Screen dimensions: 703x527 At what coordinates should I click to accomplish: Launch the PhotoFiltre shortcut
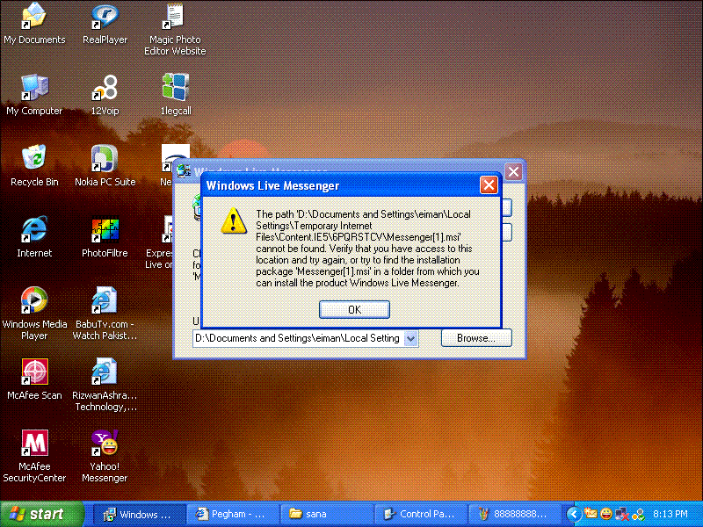(105, 230)
